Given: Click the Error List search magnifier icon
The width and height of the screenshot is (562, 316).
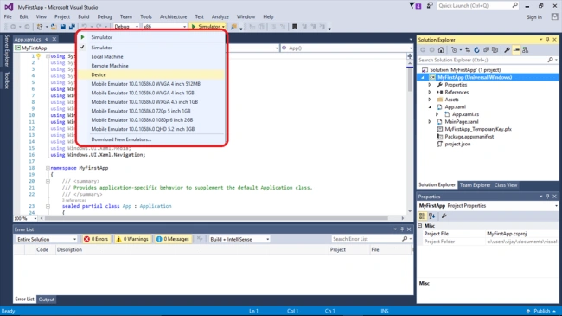Looking at the screenshot, I should (405, 239).
